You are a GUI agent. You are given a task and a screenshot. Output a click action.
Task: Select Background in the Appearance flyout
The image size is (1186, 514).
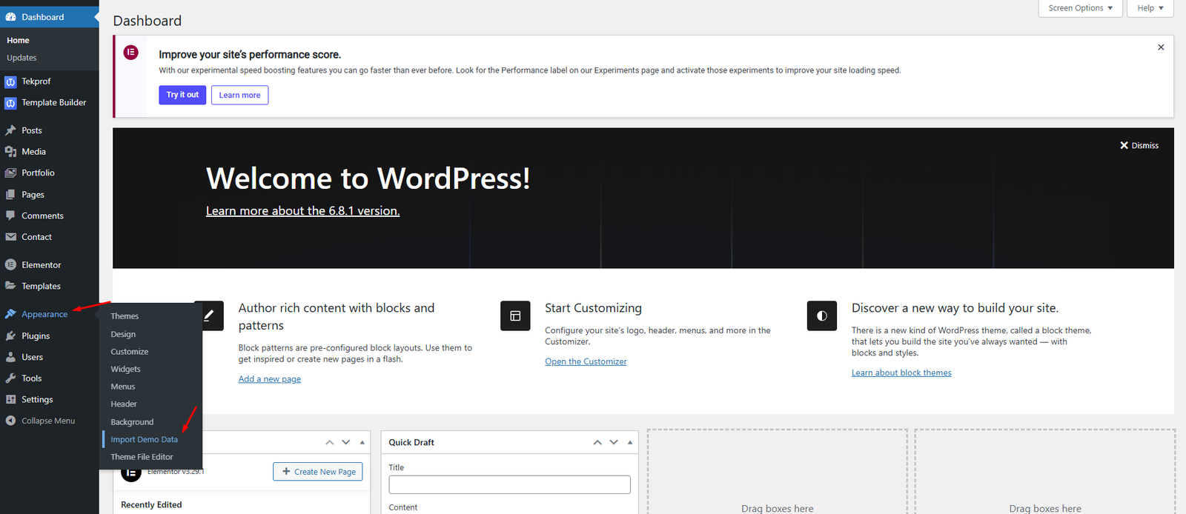point(132,422)
